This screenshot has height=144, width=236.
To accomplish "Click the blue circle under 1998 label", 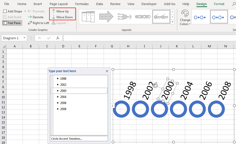I will pos(121,109).
